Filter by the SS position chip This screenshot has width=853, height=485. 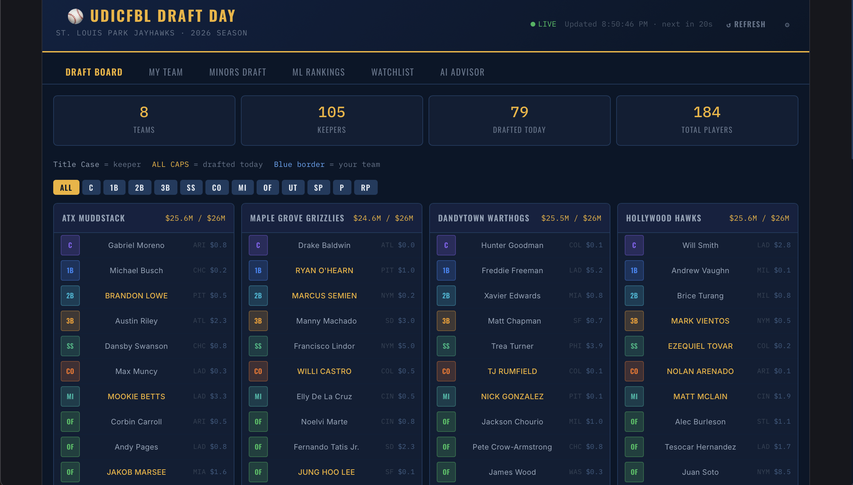(x=191, y=187)
